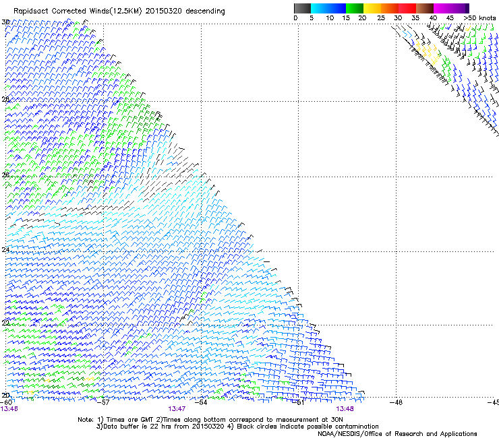Image resolution: width=499 pixels, height=438 pixels.
Task: Click the note 'Data buffer is 22 hrs'
Action: (x=136, y=427)
